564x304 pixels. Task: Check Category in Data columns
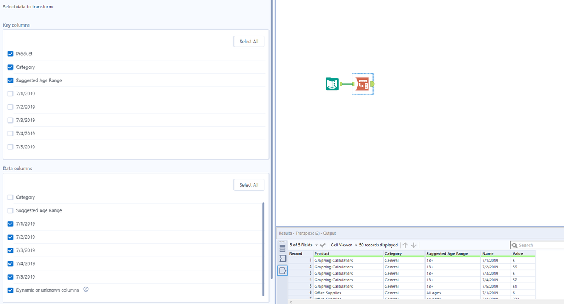[10, 197]
